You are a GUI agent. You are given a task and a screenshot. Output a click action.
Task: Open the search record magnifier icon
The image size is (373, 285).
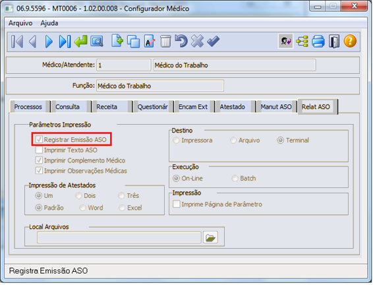point(97,42)
